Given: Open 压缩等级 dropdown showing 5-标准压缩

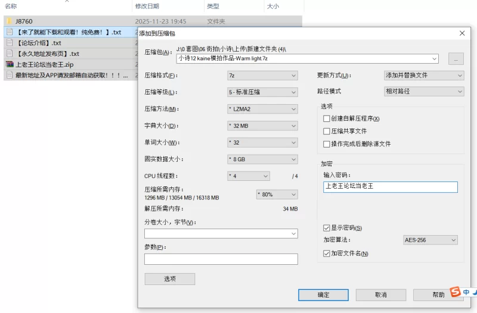Looking at the screenshot, I should (262, 92).
